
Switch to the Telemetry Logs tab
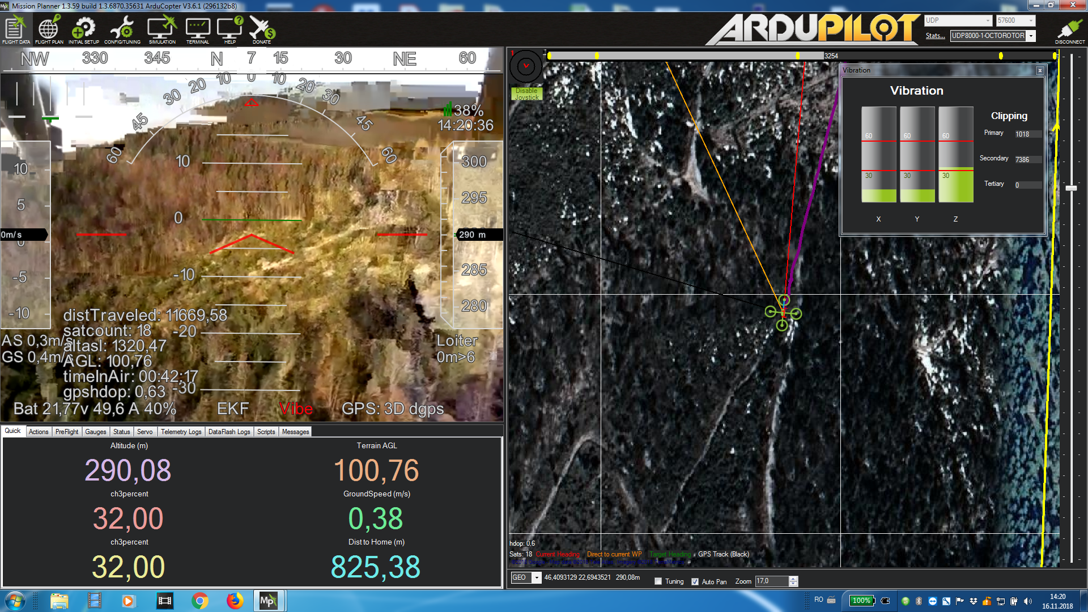(x=181, y=432)
